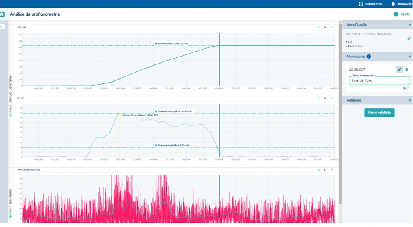
Task: Click the Ajuda info icon
Action: pos(396,14)
